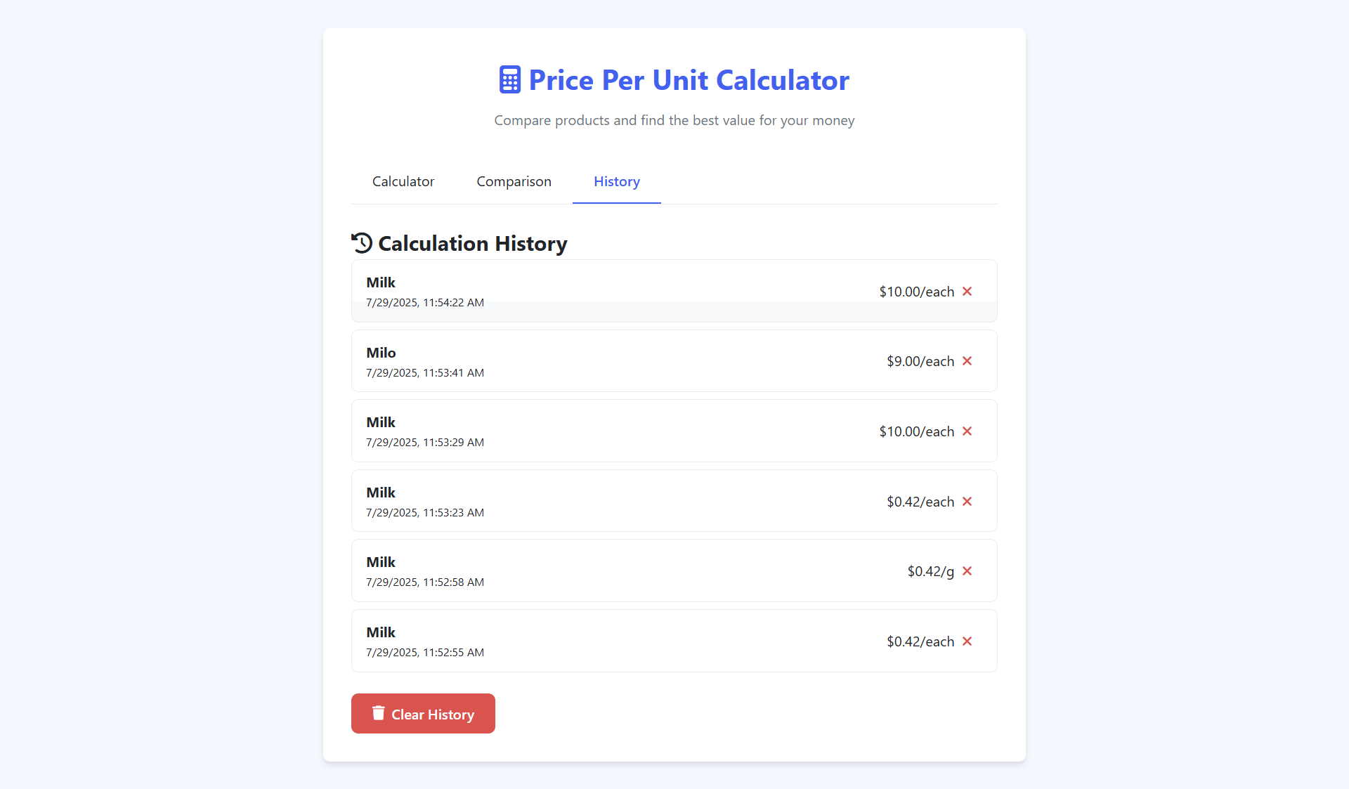Switch to the Calculator tab
The height and width of the screenshot is (789, 1349).
click(403, 181)
